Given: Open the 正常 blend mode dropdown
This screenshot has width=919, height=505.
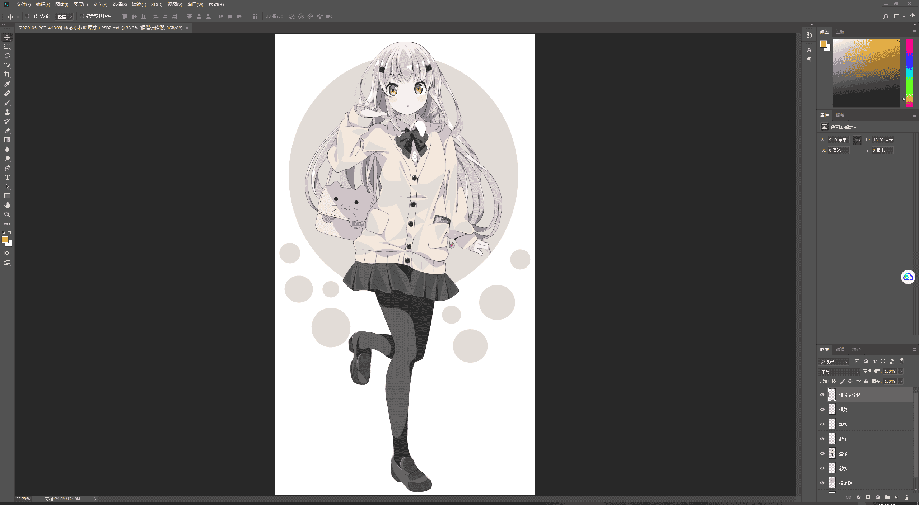Looking at the screenshot, I should (839, 372).
